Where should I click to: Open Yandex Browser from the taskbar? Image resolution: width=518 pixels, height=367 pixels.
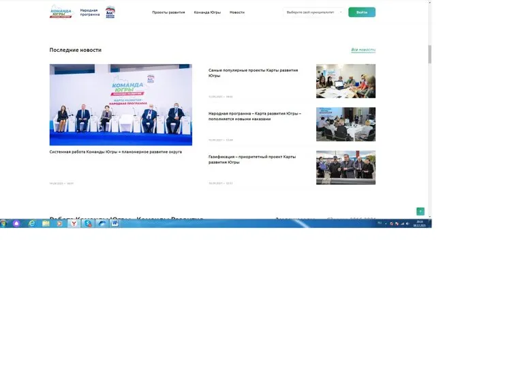73,224
